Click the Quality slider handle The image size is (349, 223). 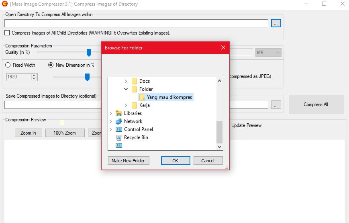pyautogui.click(x=89, y=53)
